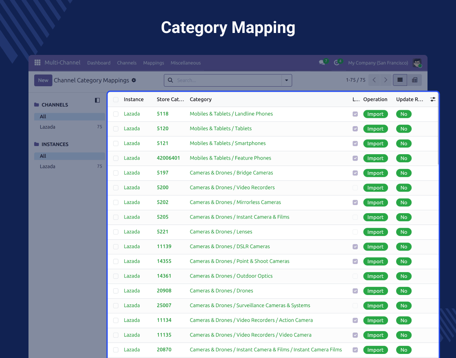Sort by Operation column header
The image size is (456, 358).
coord(375,99)
